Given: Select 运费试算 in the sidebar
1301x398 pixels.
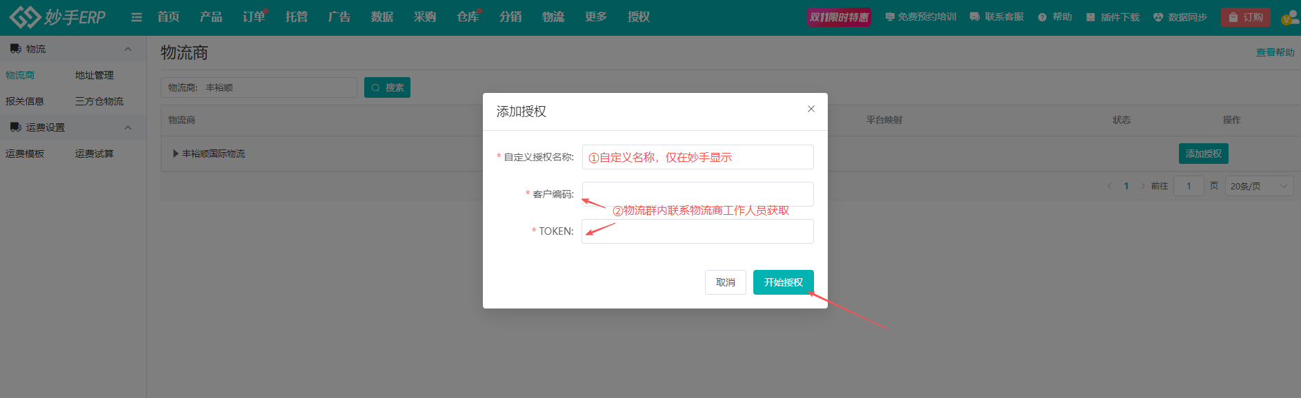Looking at the screenshot, I should [x=95, y=154].
